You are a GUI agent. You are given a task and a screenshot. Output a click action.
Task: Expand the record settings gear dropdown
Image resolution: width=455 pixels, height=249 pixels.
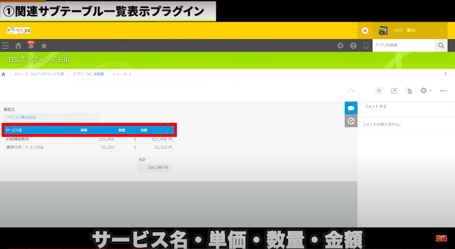[425, 91]
